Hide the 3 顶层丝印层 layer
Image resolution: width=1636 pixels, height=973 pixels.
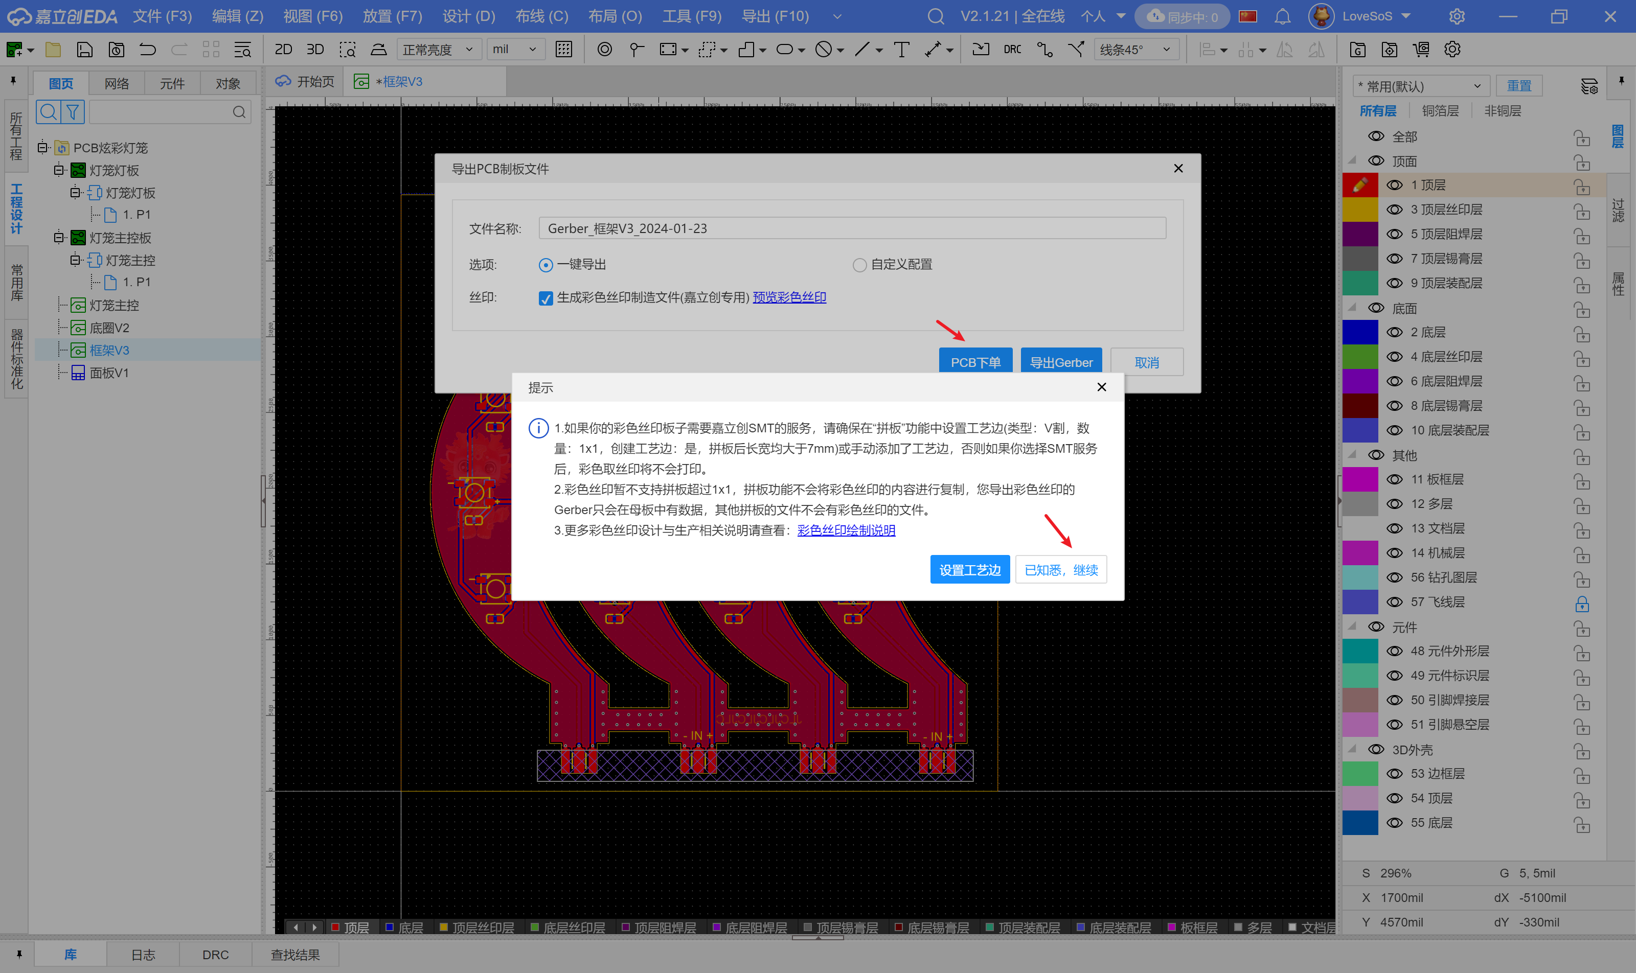[x=1395, y=210]
